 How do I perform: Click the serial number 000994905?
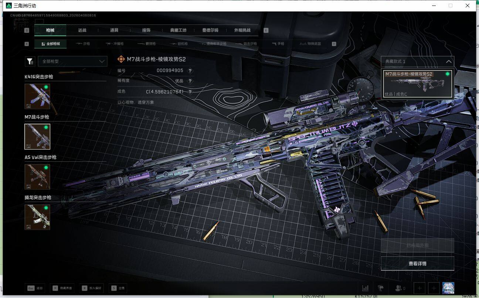170,71
